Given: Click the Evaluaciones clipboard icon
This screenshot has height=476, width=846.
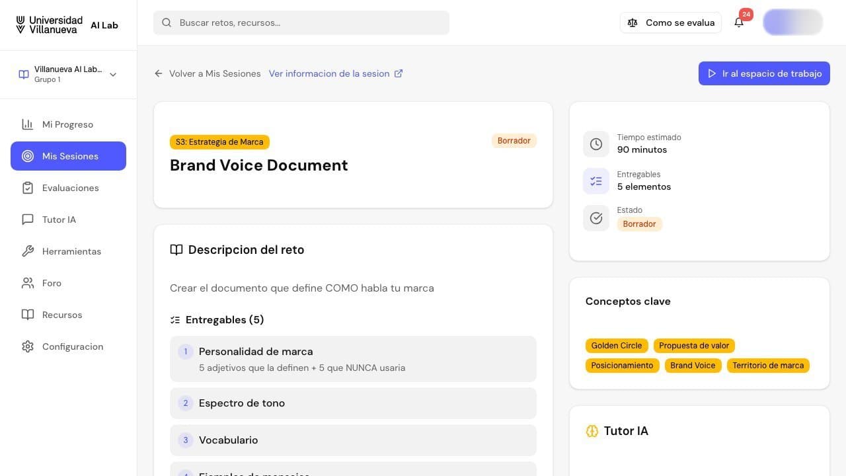Looking at the screenshot, I should [28, 188].
